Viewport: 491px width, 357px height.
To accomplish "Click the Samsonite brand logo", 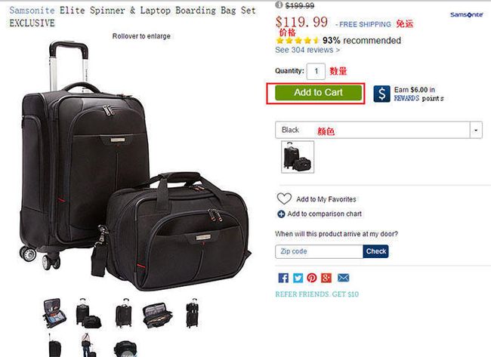I will coord(466,14).
